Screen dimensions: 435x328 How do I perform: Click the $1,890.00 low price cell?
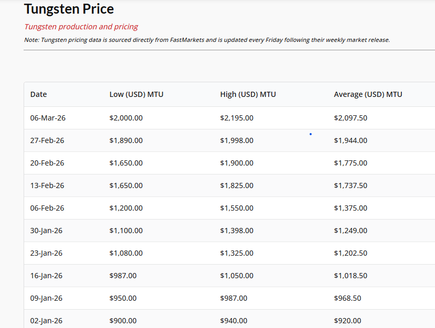[x=126, y=140]
